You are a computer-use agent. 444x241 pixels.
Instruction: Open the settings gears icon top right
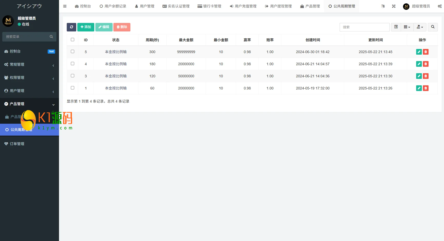click(x=440, y=6)
